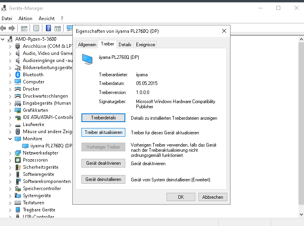Click the Prozessoren chip icon
304x226 pixels.
click(18, 160)
